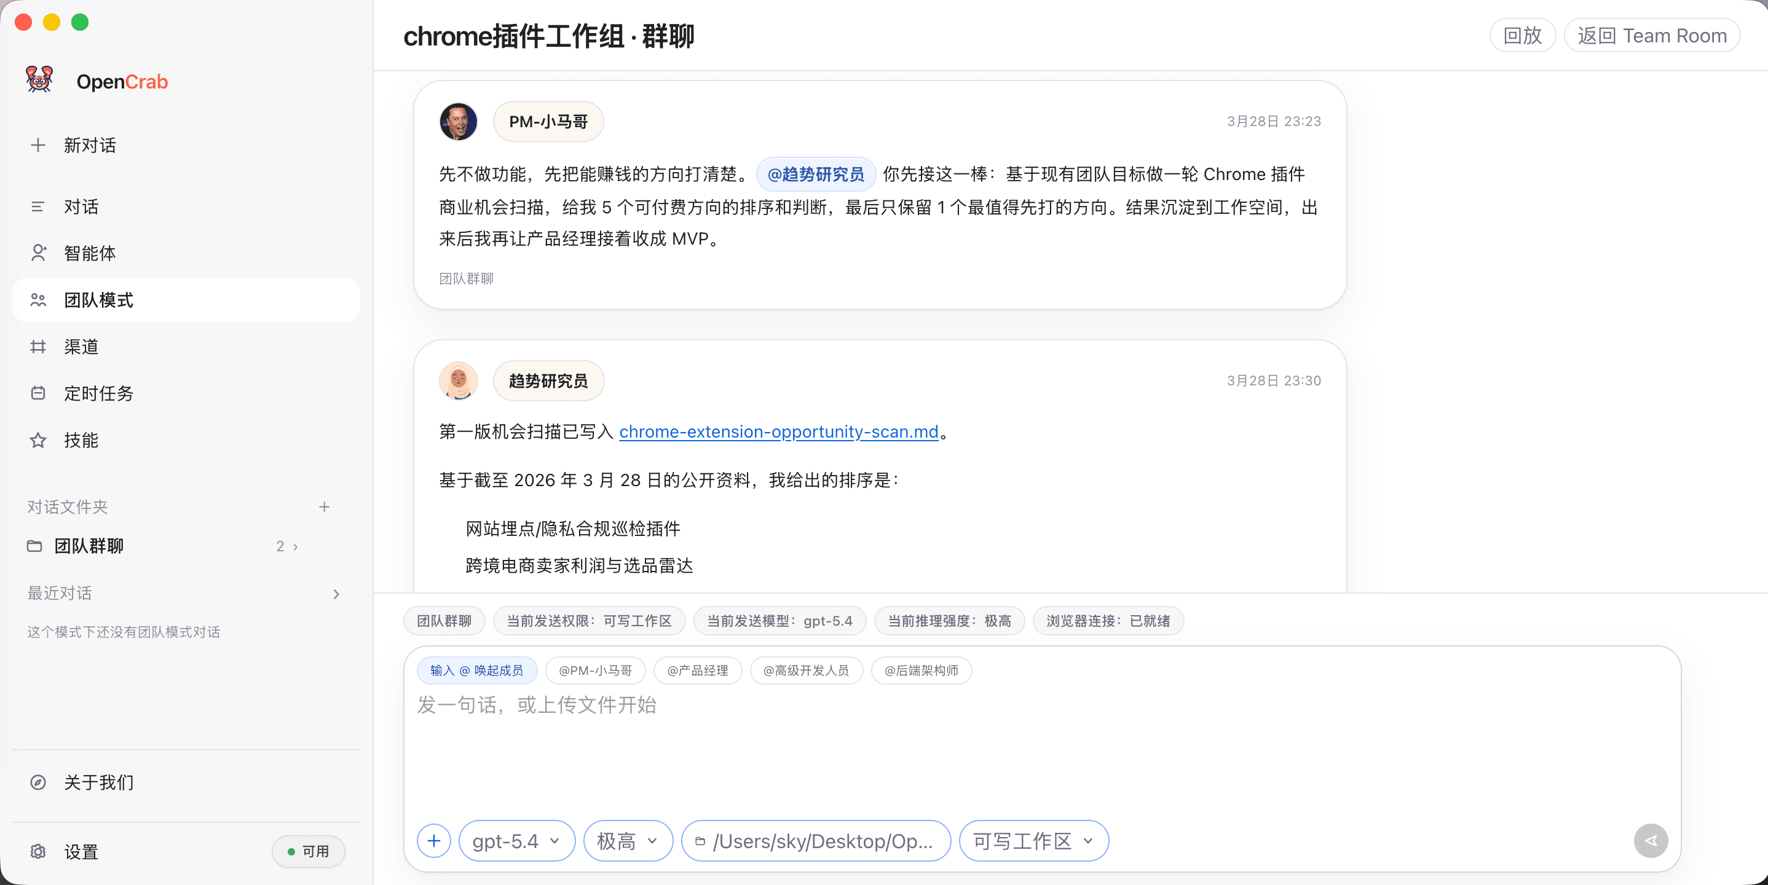Open the gpt-5.4 model dropdown
Viewport: 1768px width, 885px height.
coord(516,840)
